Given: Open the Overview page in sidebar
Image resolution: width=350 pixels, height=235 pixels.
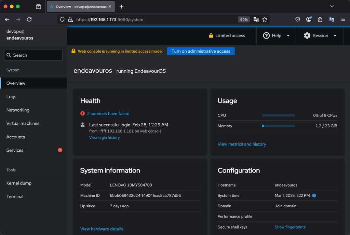Looking at the screenshot, I should pos(33,83).
